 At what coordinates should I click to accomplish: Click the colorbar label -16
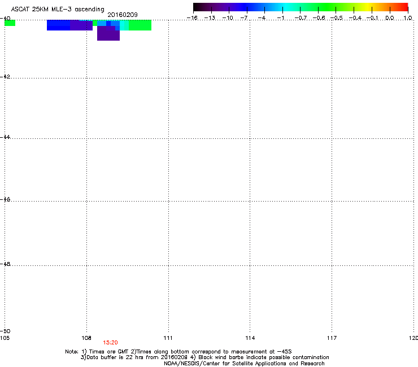pos(192,18)
